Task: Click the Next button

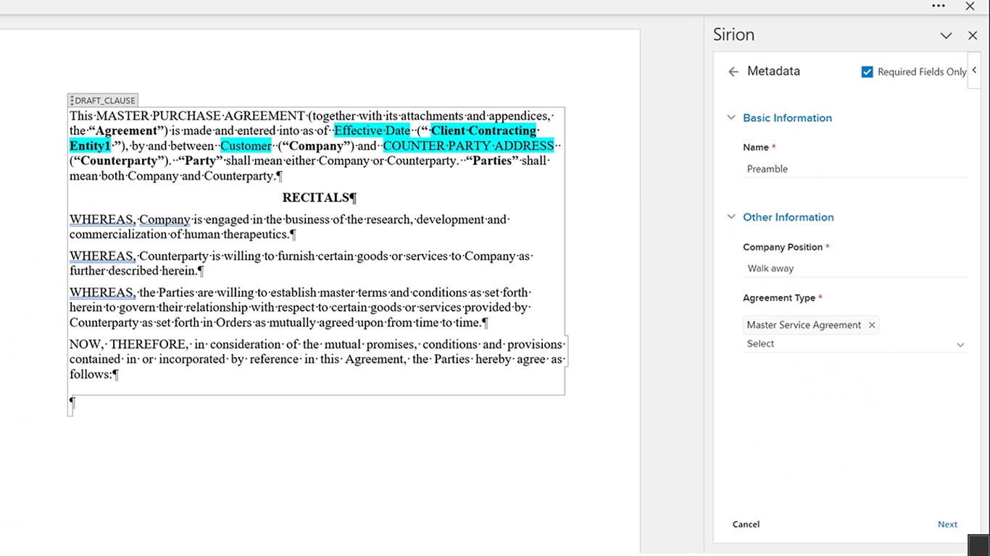Action: (x=947, y=524)
